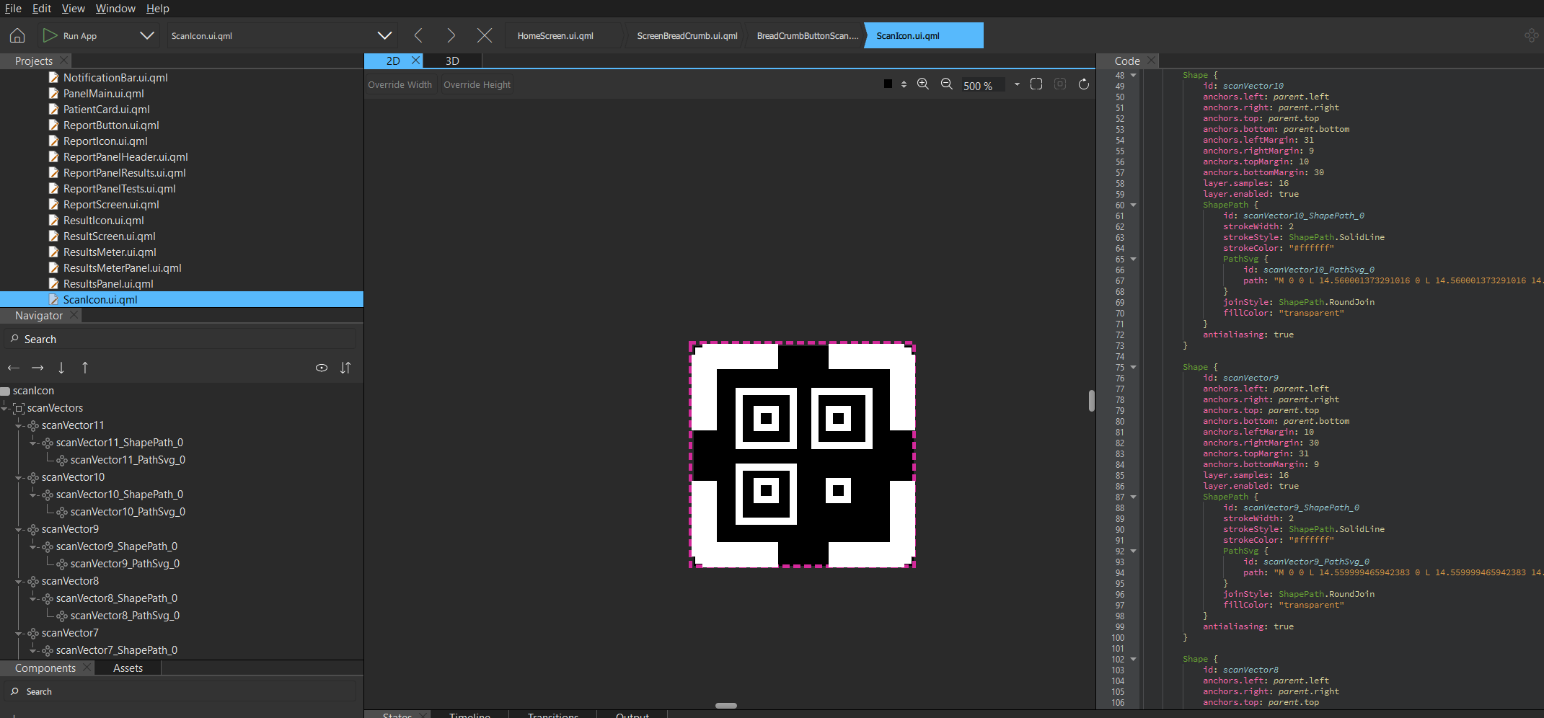Viewport: 1544px width, 718px height.
Task: Zoom out on the 2D canvas
Action: click(x=947, y=84)
